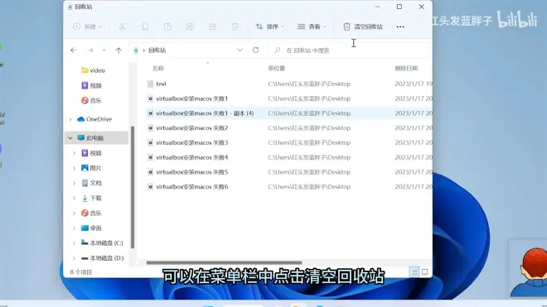The height and width of the screenshot is (307, 547).
Task: Expand the address bar history dropdown
Action: pos(240,50)
